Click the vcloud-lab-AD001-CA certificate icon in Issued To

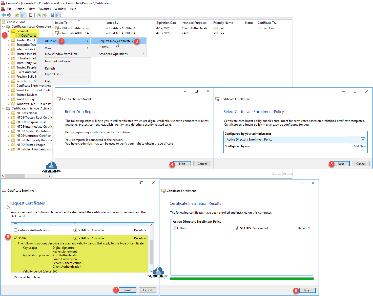pos(57,33)
